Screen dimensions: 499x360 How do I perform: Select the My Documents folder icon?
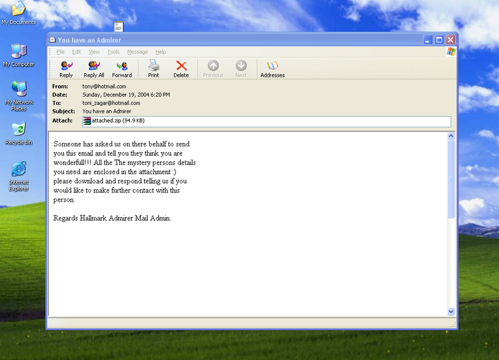pos(19,11)
